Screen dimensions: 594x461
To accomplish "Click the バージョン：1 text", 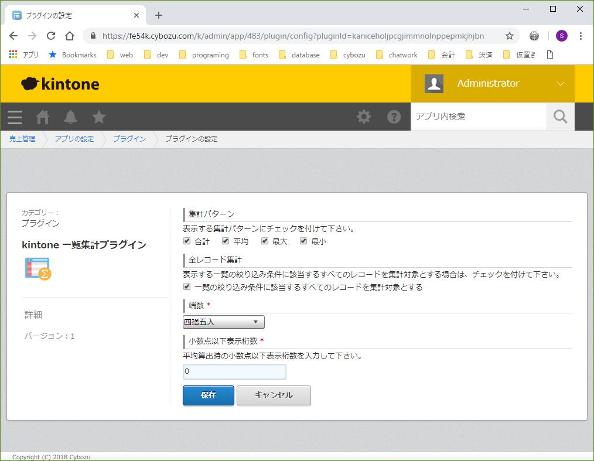I will (x=50, y=336).
